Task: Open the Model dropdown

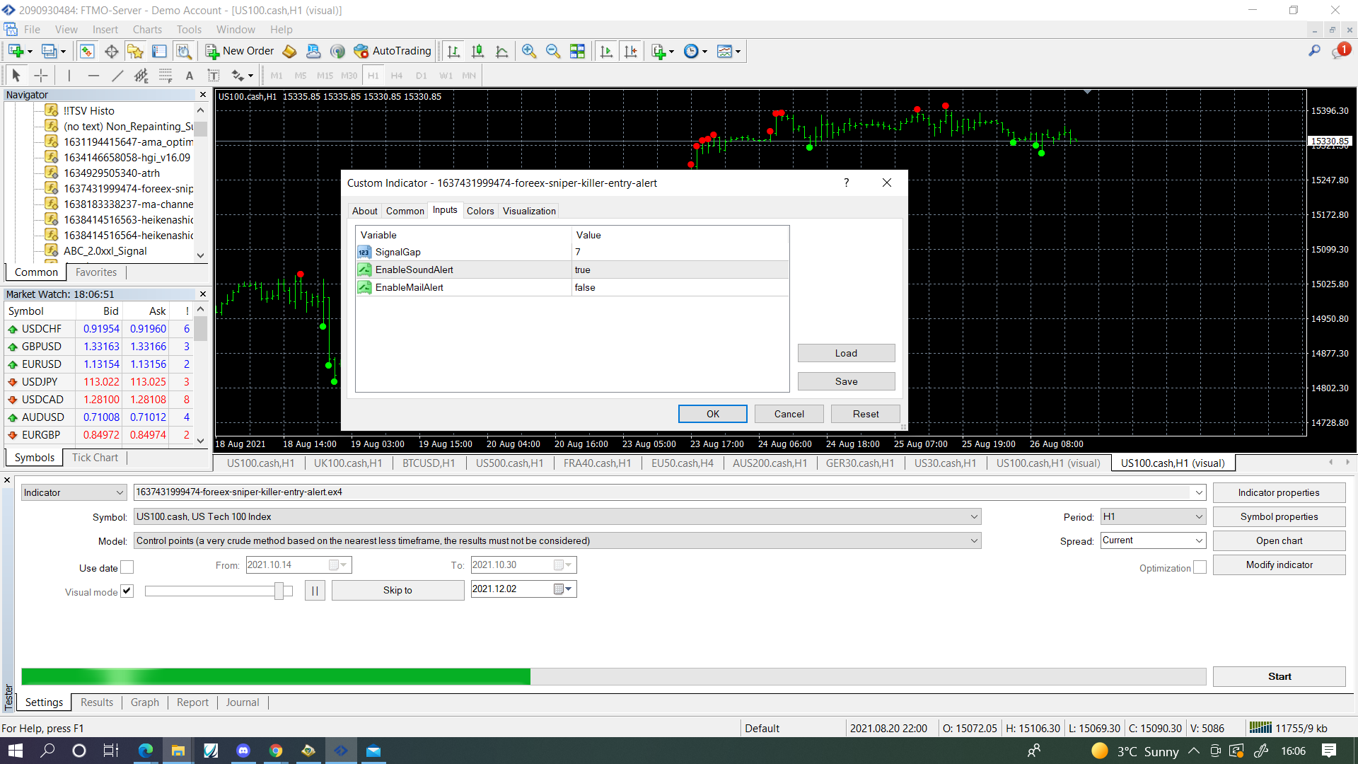Action: point(557,540)
